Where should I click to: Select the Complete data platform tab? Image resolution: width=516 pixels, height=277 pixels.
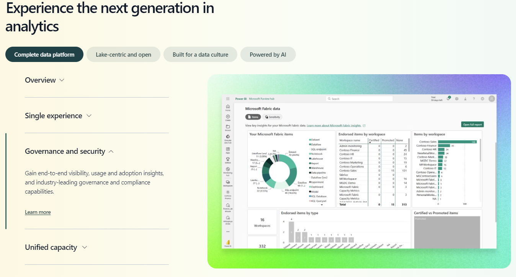(44, 54)
